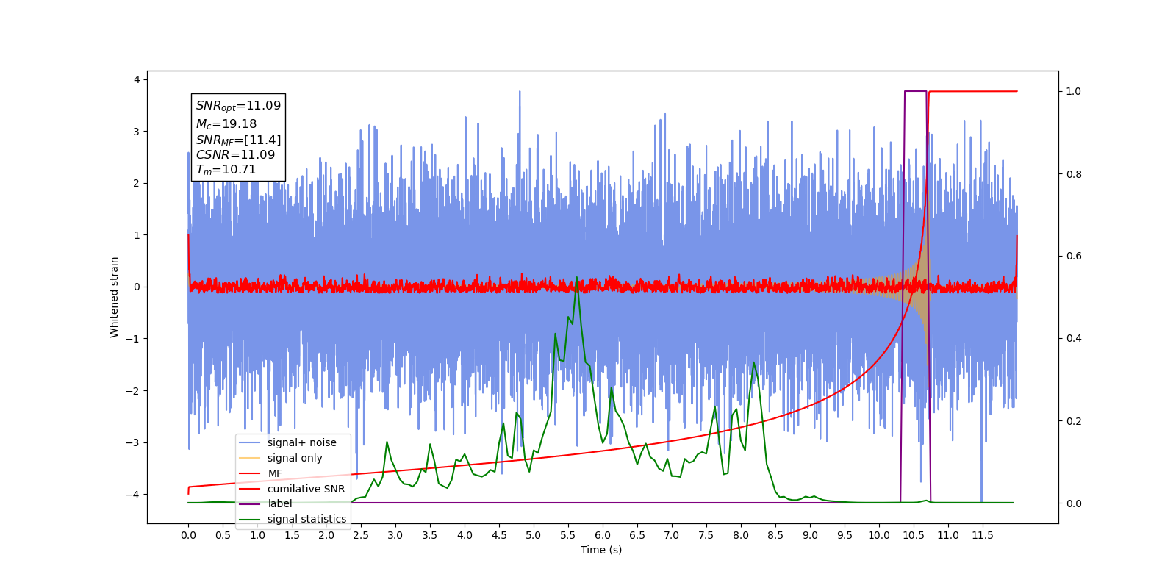Click the right axis tick label 0.6
This screenshot has height=588, width=1176.
1074,257
